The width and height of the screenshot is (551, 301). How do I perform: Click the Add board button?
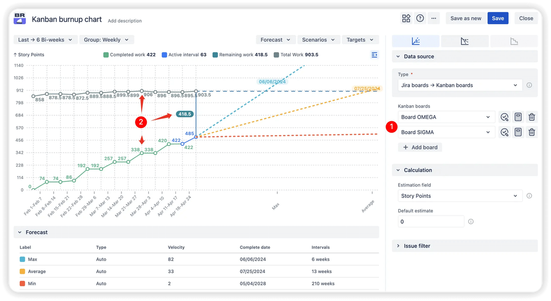(420, 147)
